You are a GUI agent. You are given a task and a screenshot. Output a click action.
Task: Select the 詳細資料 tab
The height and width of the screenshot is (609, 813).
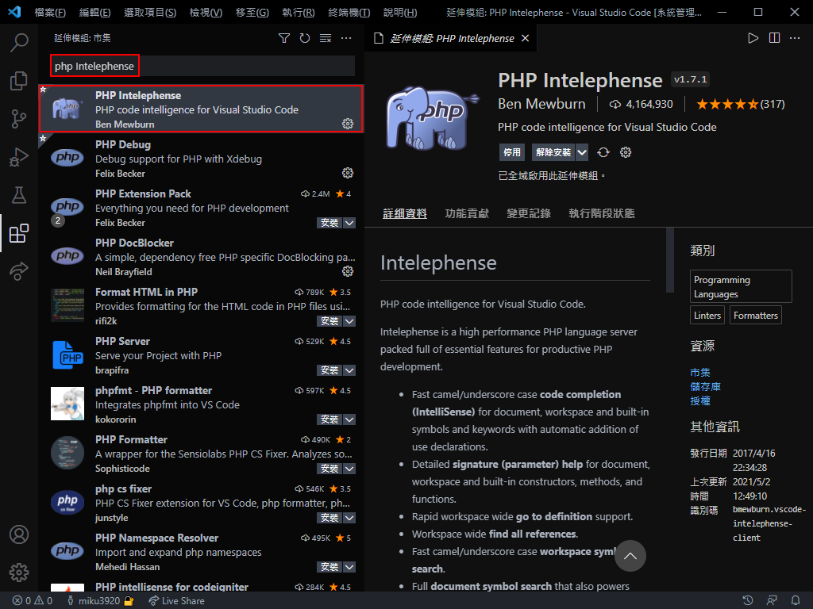click(x=404, y=213)
